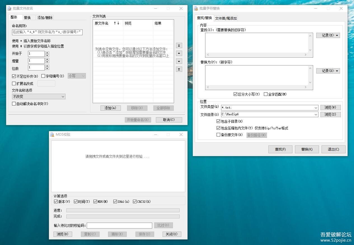Click the 进度 progress bar in MD5校验
The height and width of the screenshot is (245, 354).
123,210
